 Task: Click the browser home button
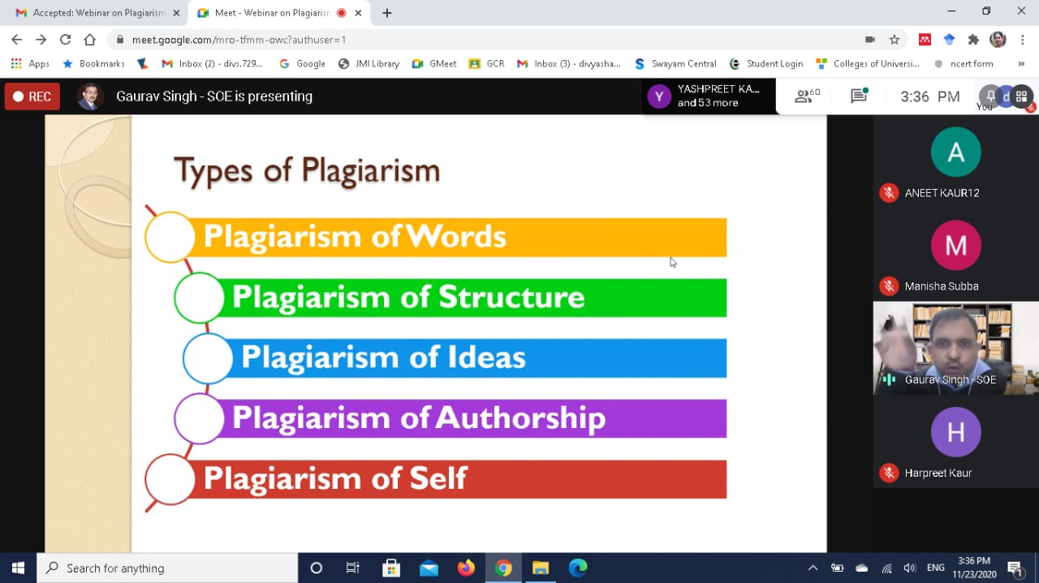pyautogui.click(x=89, y=40)
